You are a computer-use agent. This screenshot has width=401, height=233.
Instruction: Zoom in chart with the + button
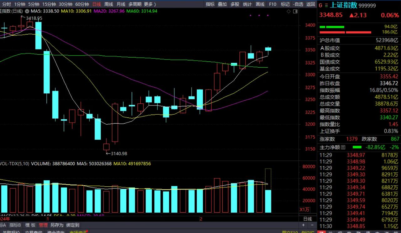coord(303,225)
